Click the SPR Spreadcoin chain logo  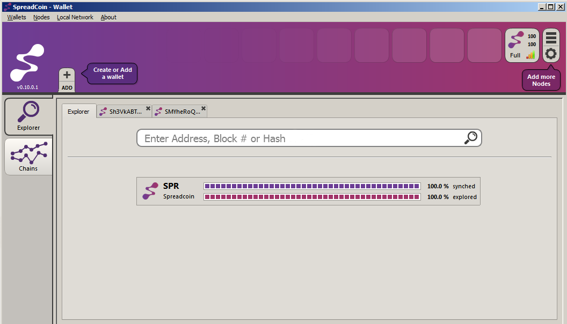[150, 191]
